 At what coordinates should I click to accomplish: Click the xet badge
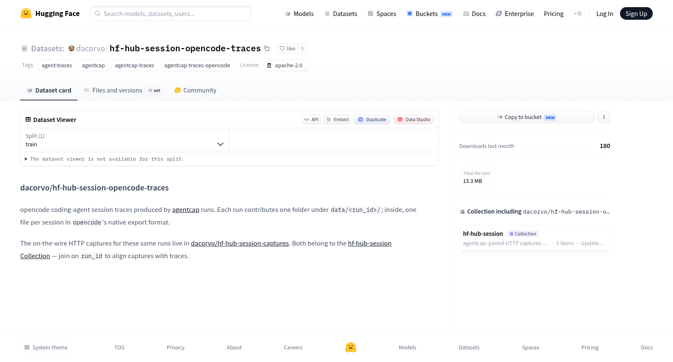click(x=154, y=90)
